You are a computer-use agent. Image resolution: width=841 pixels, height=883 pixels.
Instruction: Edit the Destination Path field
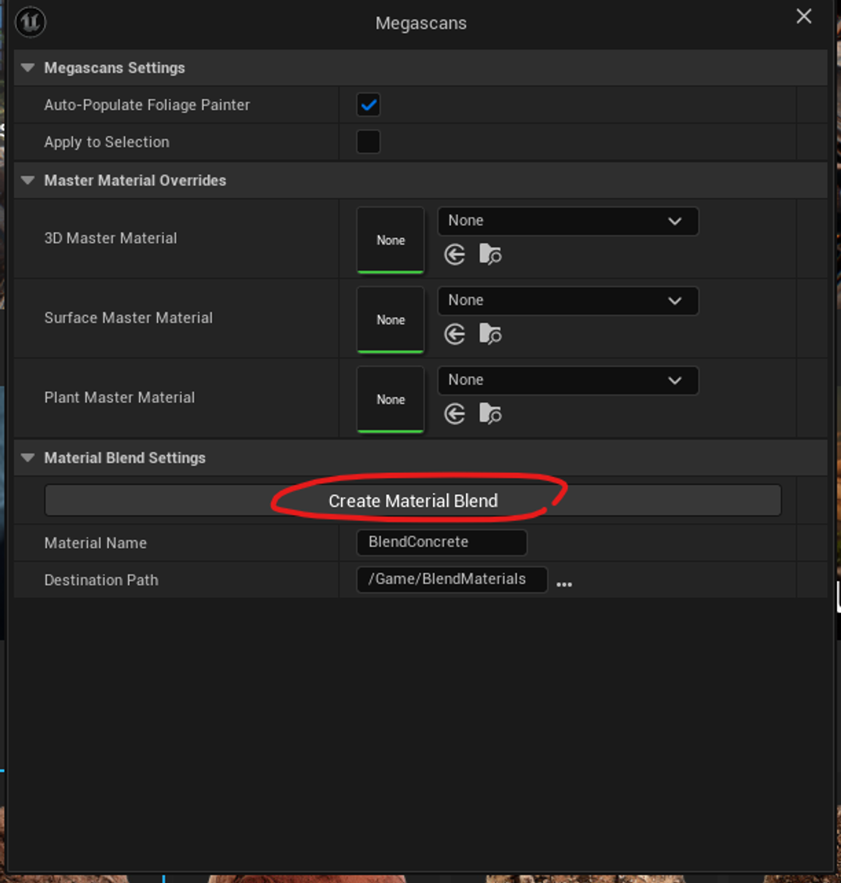pyautogui.click(x=452, y=579)
